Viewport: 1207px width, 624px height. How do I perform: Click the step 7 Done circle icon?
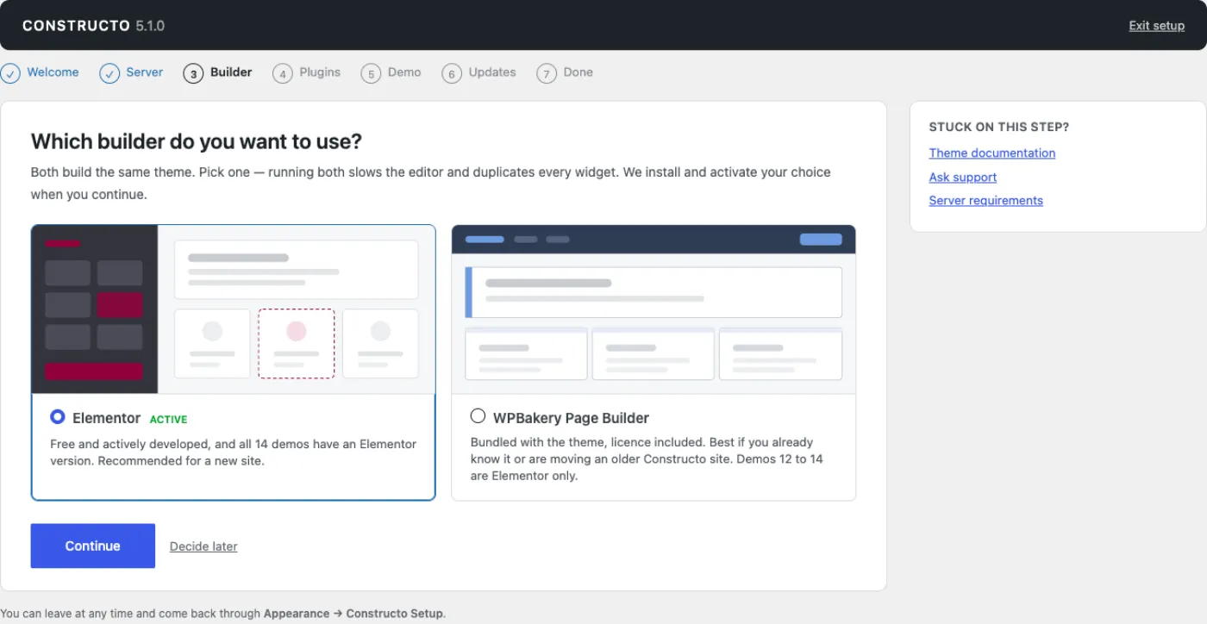[547, 73]
